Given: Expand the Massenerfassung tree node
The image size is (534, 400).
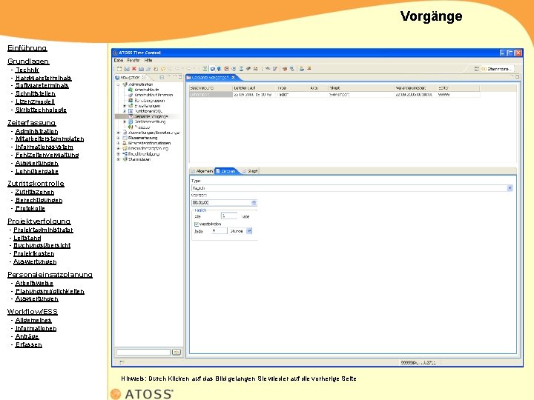Looking at the screenshot, I should click(x=118, y=138).
